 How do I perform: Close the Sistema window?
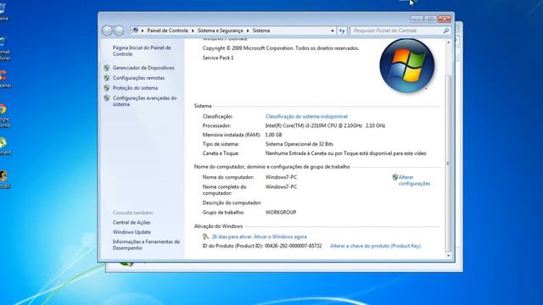pyautogui.click(x=445, y=19)
